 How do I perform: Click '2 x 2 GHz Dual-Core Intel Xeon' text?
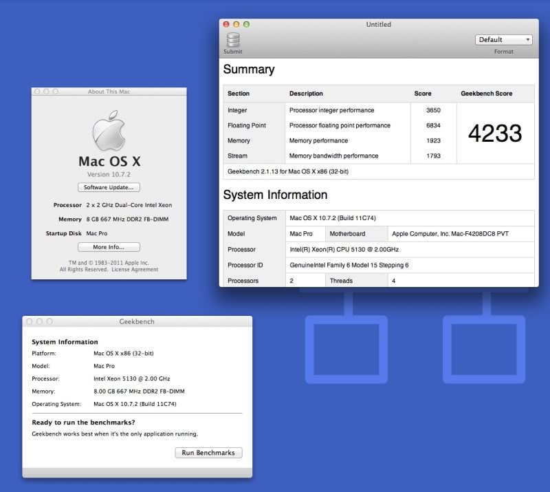tap(129, 205)
